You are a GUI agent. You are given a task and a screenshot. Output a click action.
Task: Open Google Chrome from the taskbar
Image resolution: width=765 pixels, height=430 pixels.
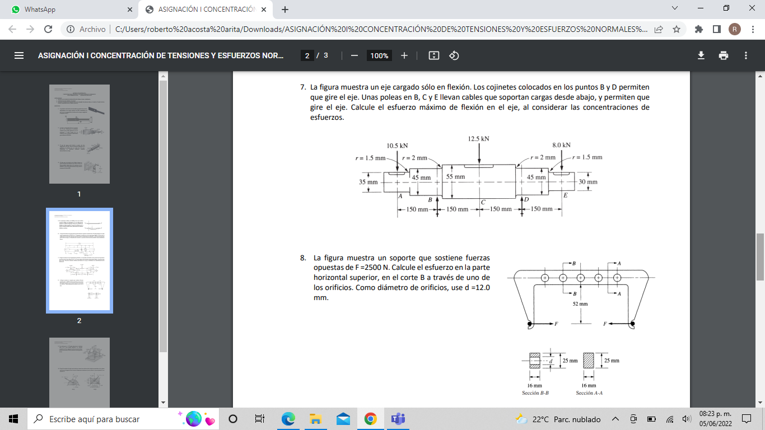370,419
